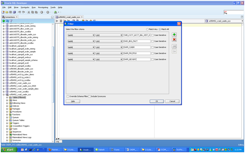Add a new filter row with green plus
This screenshot has height=153, width=245.
174,35
